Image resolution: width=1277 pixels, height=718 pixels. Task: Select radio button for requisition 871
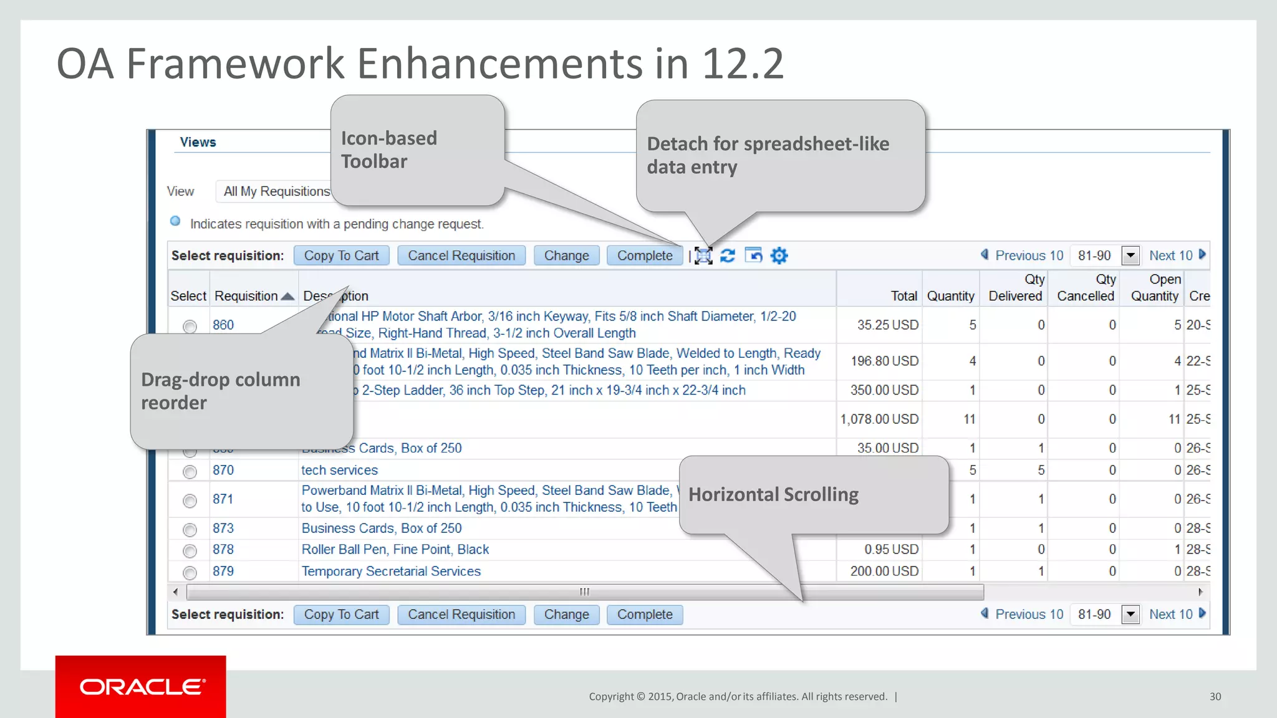coord(190,500)
